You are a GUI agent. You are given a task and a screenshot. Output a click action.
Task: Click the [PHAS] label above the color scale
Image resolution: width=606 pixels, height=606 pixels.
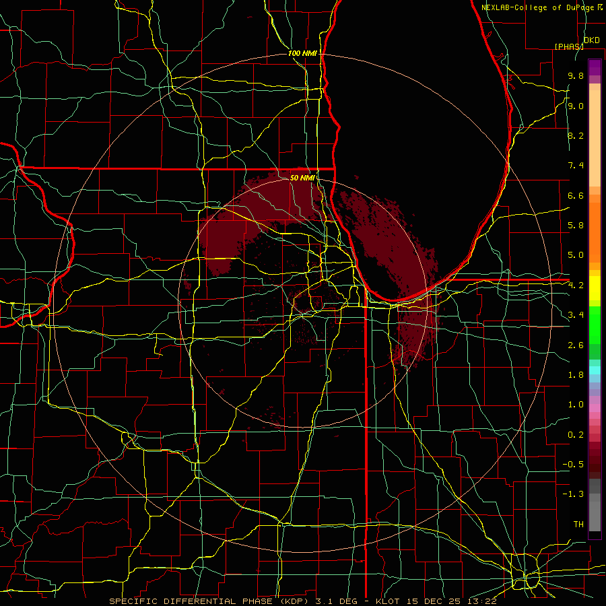569,46
